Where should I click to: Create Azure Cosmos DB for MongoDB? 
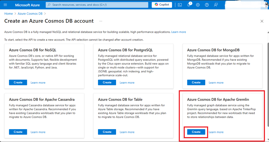(196, 82)
